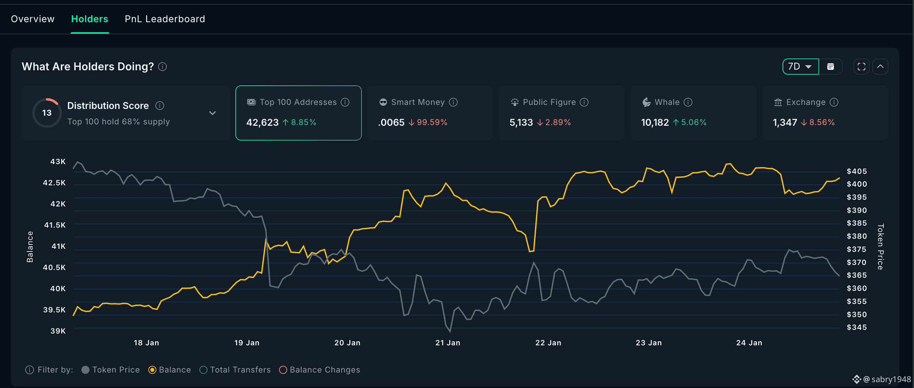
Task: Collapse the What Are Holders Doing panel
Action: (880, 67)
